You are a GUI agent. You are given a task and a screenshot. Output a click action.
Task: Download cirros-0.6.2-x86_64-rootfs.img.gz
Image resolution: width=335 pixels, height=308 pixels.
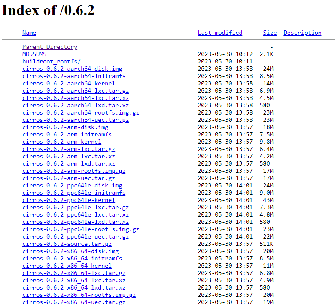click(79, 295)
